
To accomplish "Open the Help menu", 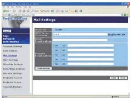I will tap(30, 7).
